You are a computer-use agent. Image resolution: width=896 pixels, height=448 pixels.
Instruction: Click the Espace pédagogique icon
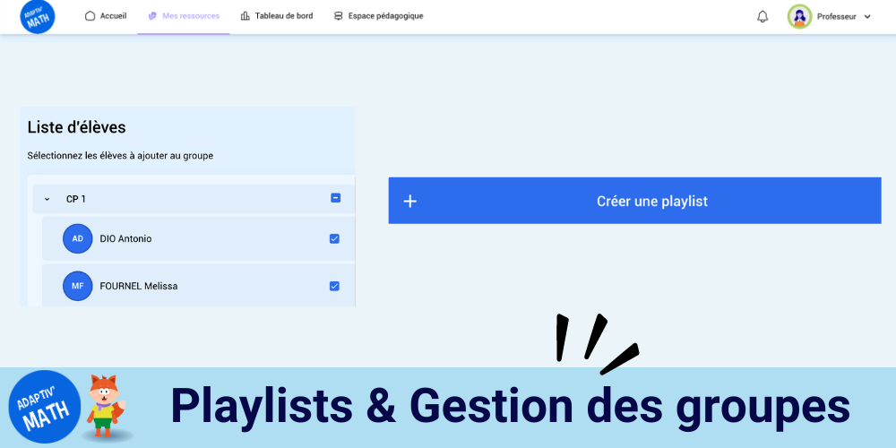339,16
